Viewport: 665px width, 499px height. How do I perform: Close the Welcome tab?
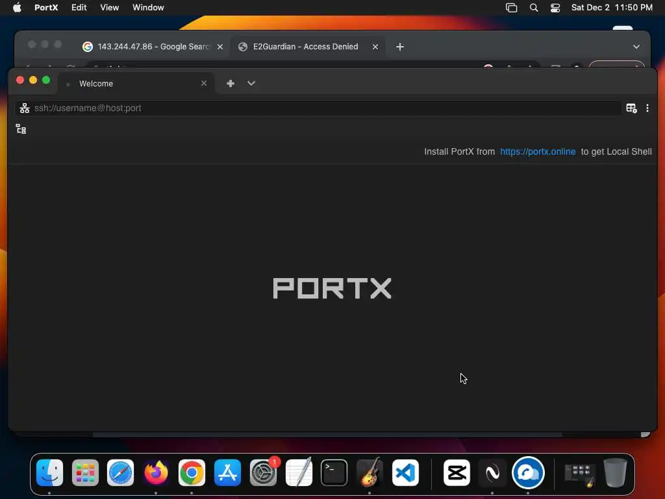(x=204, y=83)
